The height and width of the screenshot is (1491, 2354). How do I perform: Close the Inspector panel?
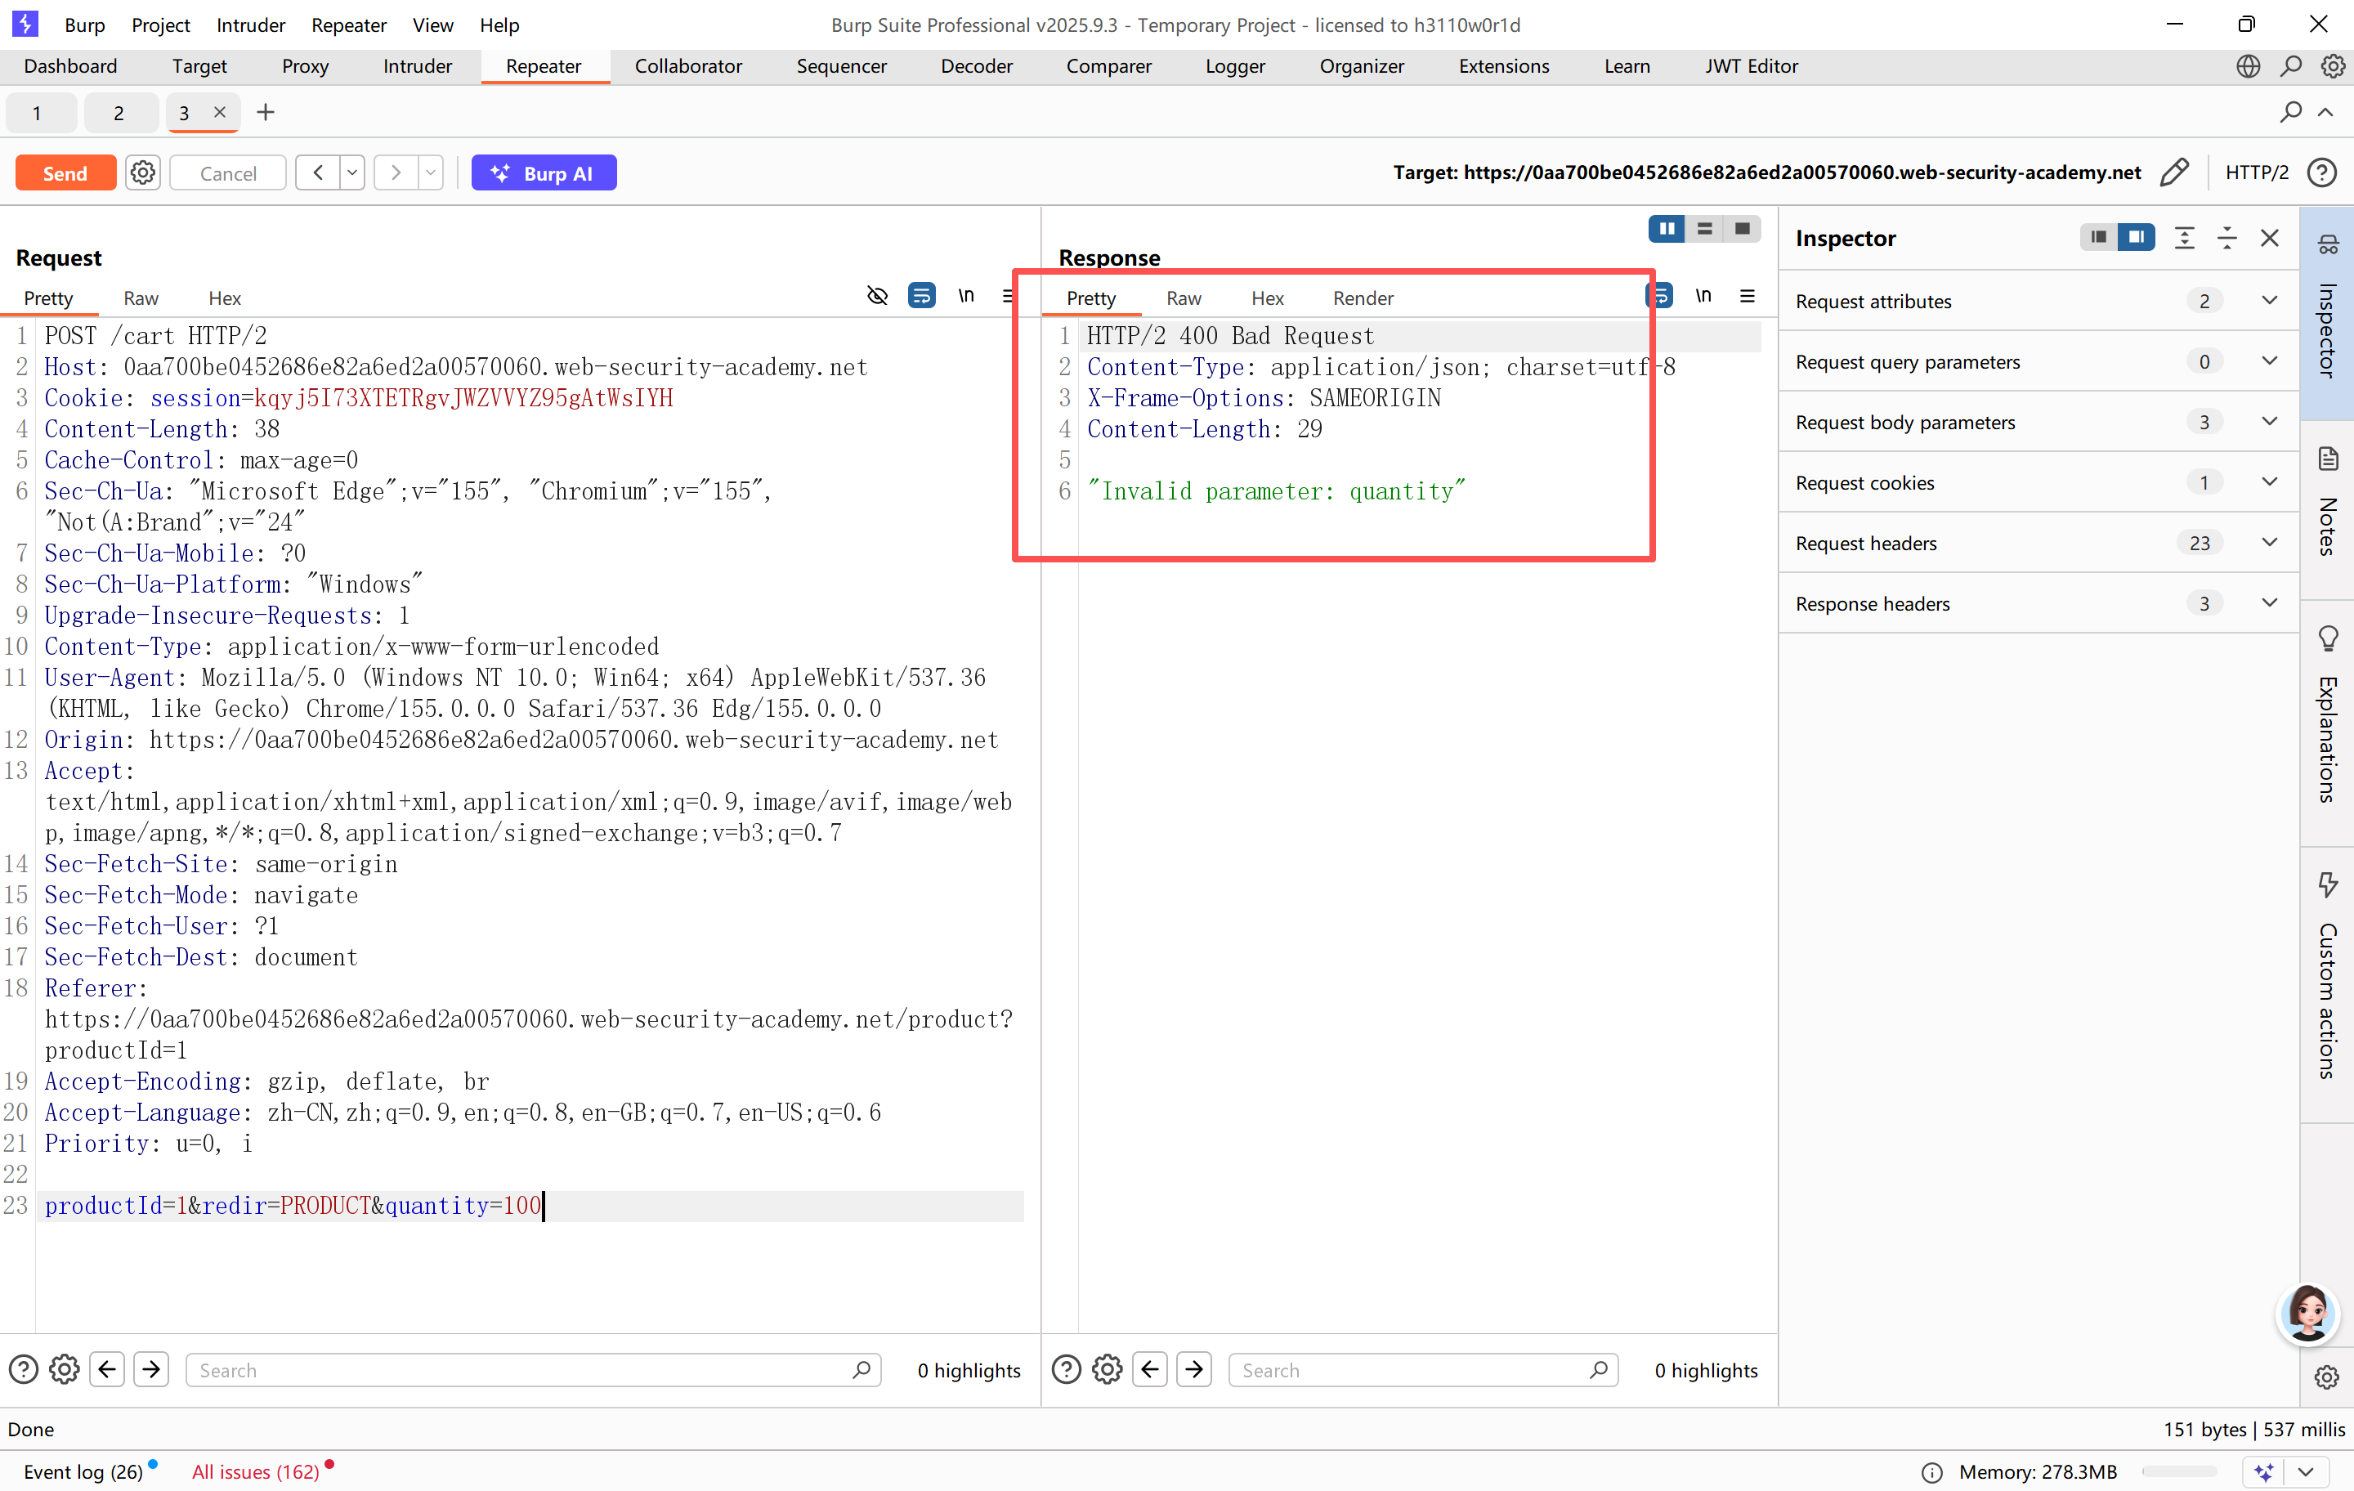[x=2270, y=238]
